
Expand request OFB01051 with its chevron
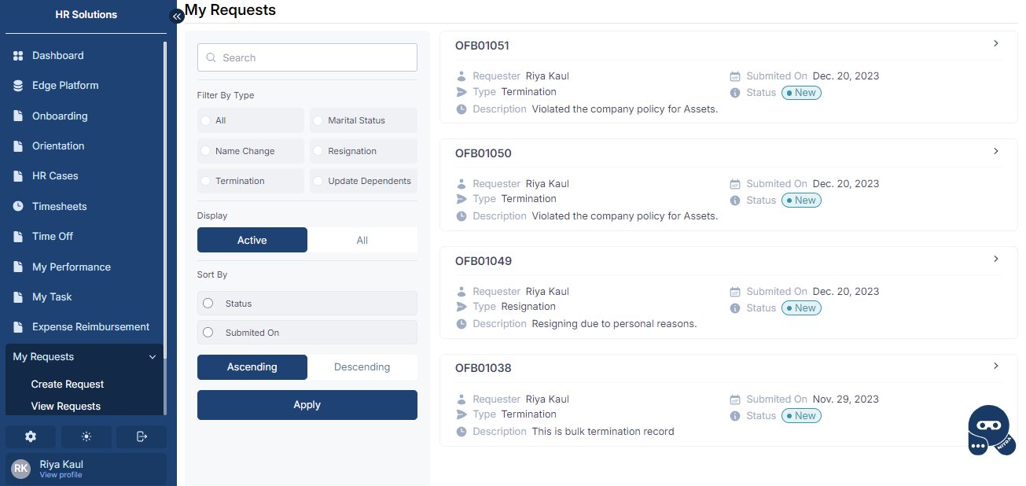pyautogui.click(x=996, y=44)
